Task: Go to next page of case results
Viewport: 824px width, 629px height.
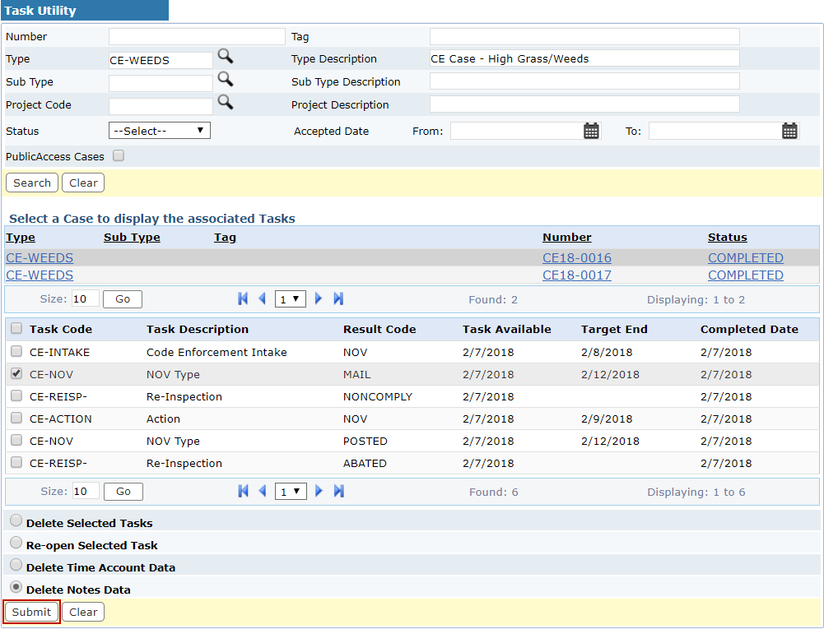Action: pyautogui.click(x=318, y=298)
